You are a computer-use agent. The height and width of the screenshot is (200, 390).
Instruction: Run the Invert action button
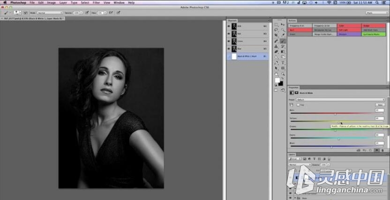pyautogui.click(x=300, y=34)
